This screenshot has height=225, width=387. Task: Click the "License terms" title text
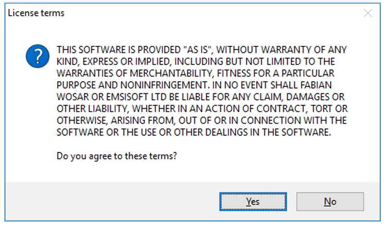tap(36, 13)
